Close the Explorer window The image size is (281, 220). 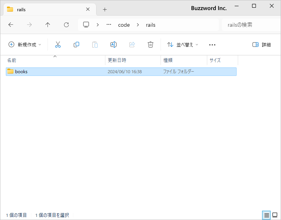(272, 6)
